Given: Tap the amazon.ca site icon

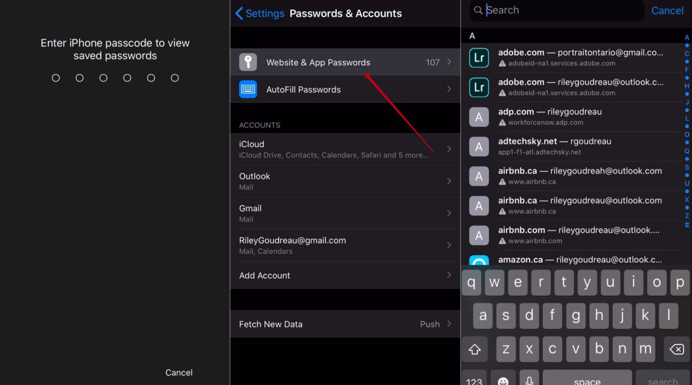Looking at the screenshot, I should tap(479, 261).
